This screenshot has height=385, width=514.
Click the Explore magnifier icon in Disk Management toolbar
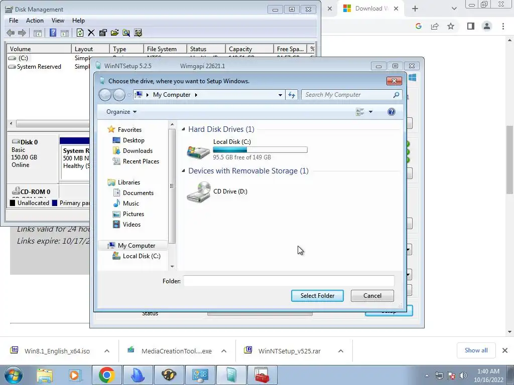coord(126,33)
